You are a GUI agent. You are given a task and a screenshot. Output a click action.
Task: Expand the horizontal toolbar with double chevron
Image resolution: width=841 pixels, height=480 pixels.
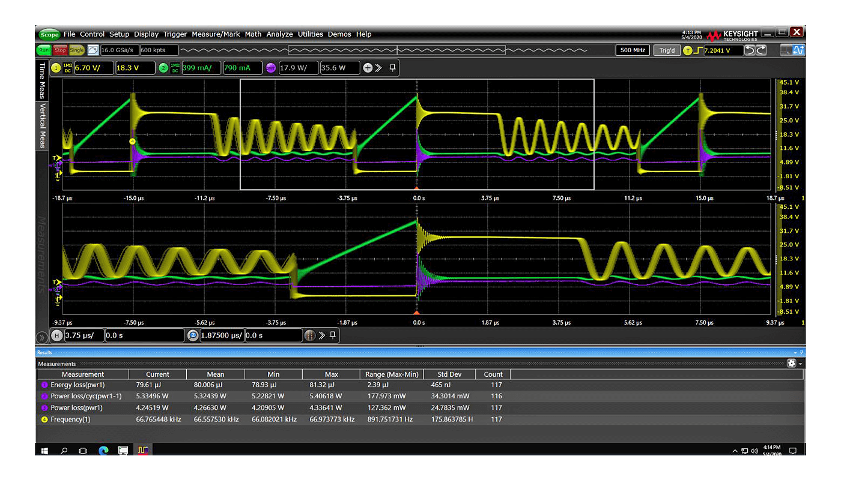click(322, 335)
